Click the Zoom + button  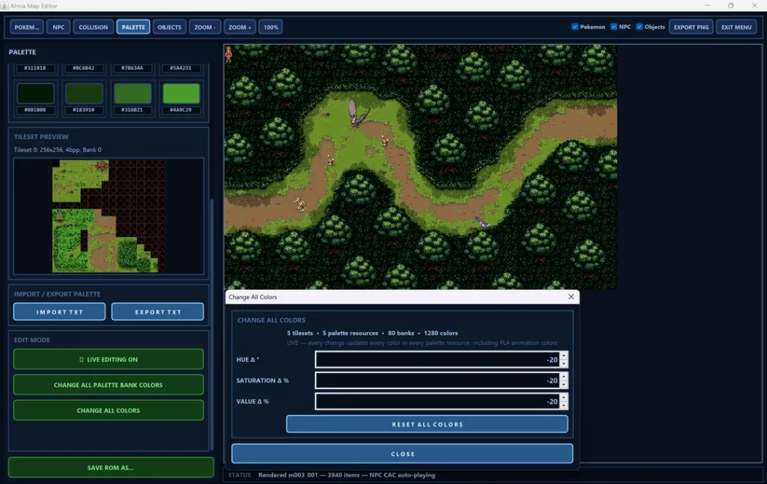240,27
